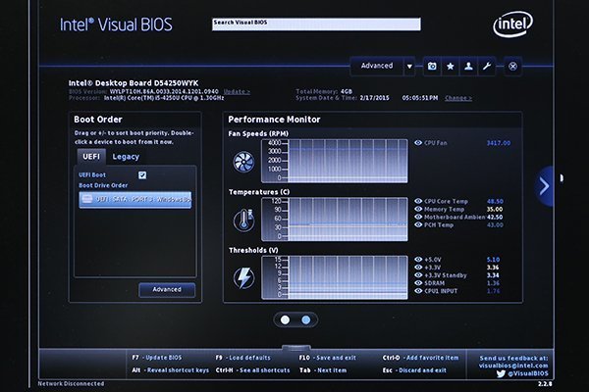Screen dimensions: 589x392
Task: Hide the CPU Core Temp graph line
Action: click(419, 200)
